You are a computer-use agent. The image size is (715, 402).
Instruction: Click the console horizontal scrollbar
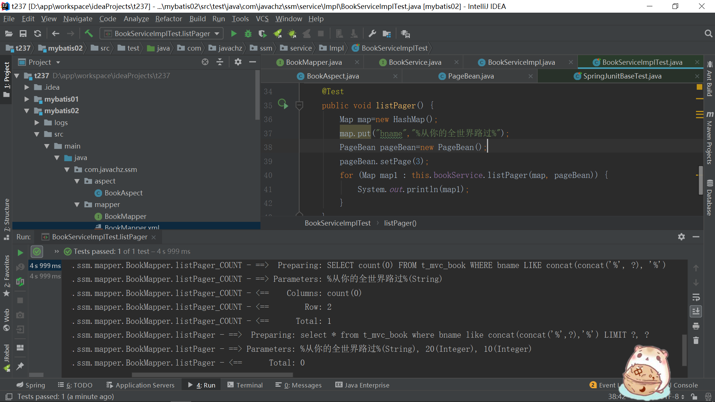click(212, 374)
